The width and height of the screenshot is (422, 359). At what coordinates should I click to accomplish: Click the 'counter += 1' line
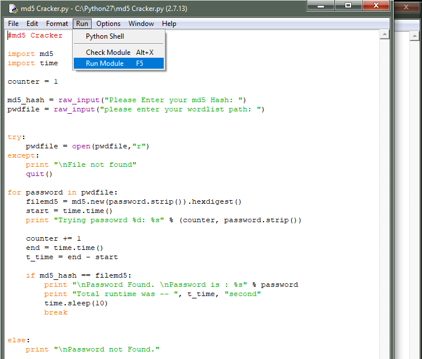[53, 238]
